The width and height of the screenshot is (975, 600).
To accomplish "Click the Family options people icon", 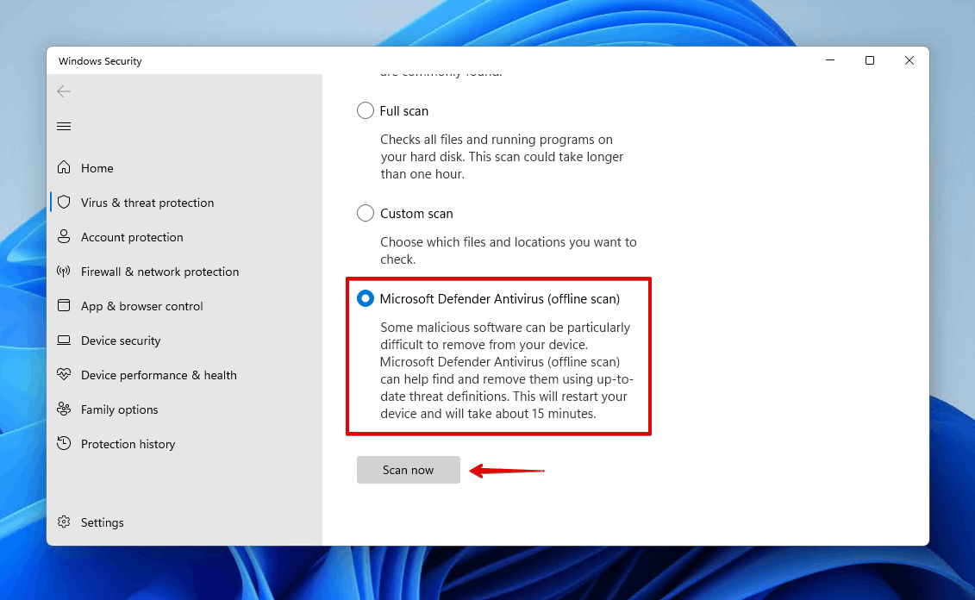I will [64, 409].
